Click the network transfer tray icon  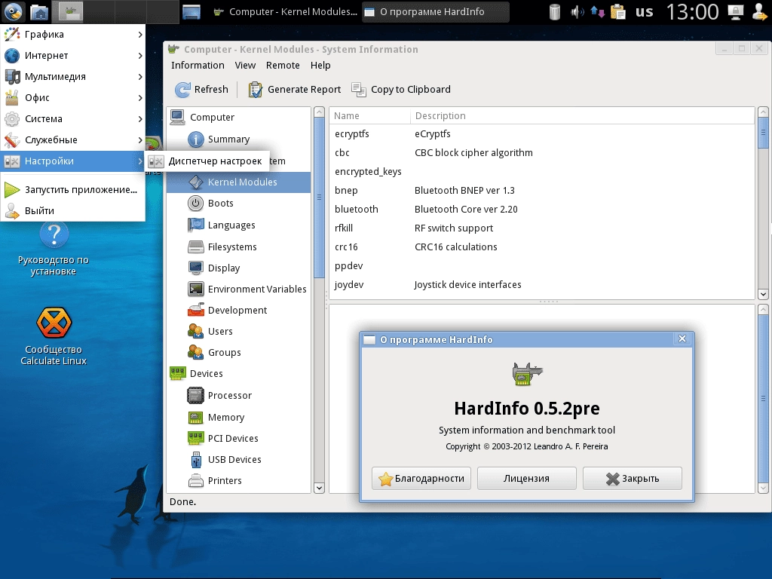pos(597,12)
